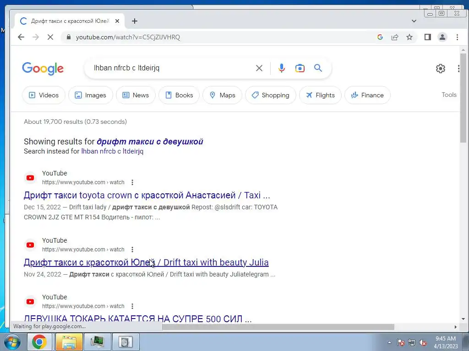Click YouTube favicon of third result
The image size is (469, 351).
pos(30,302)
